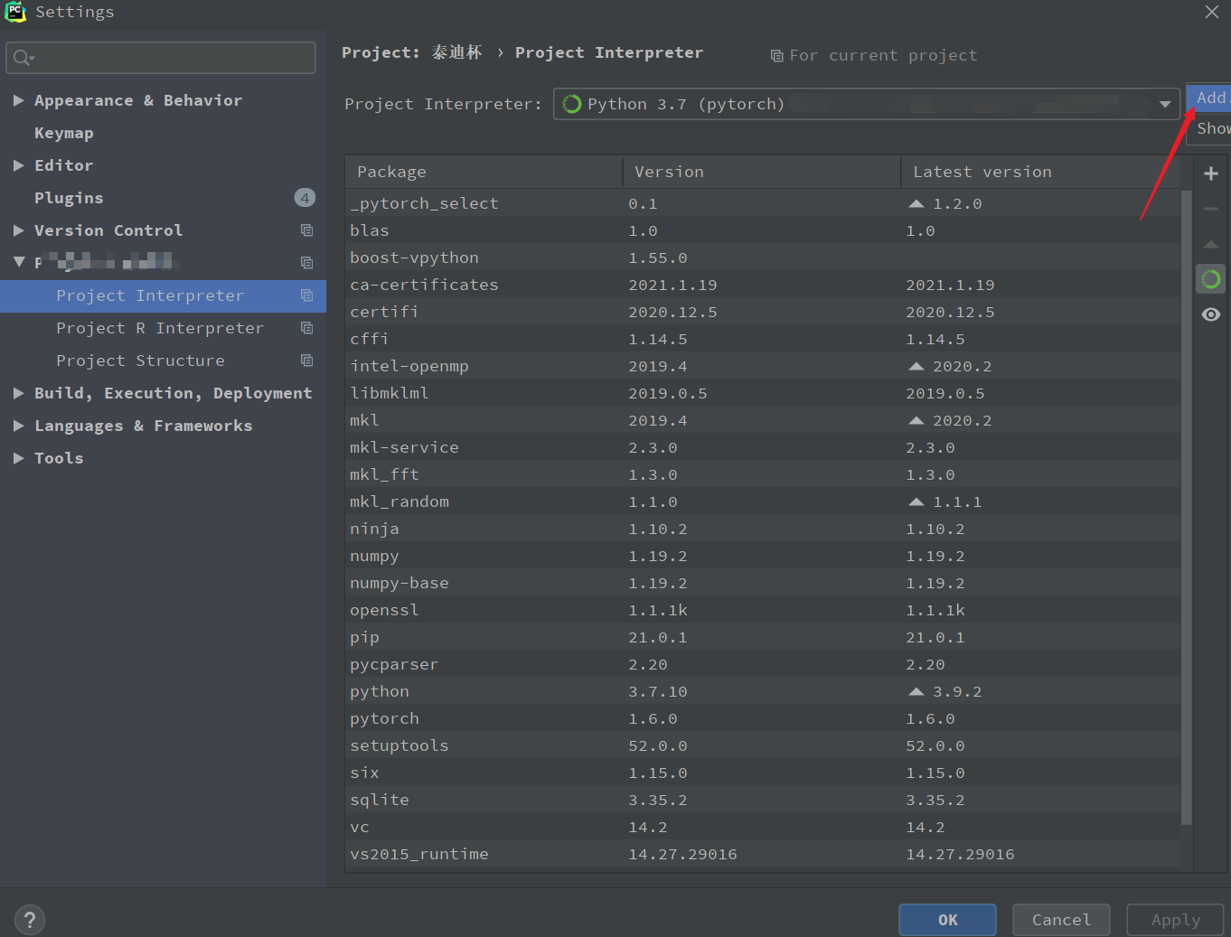Click Version column header
1231x937 pixels.
pyautogui.click(x=762, y=172)
